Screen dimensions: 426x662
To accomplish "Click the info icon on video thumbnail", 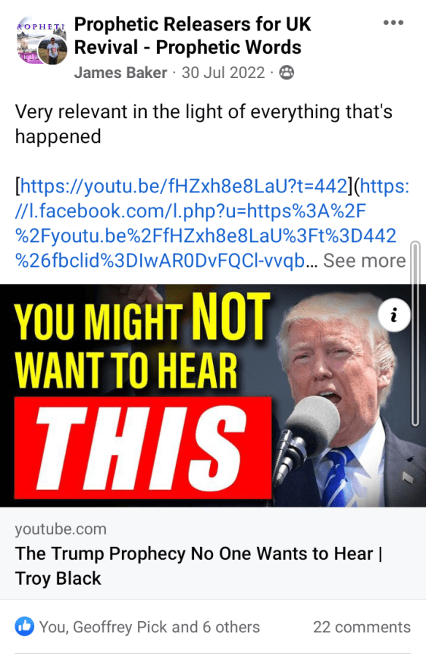I will pyautogui.click(x=394, y=316).
